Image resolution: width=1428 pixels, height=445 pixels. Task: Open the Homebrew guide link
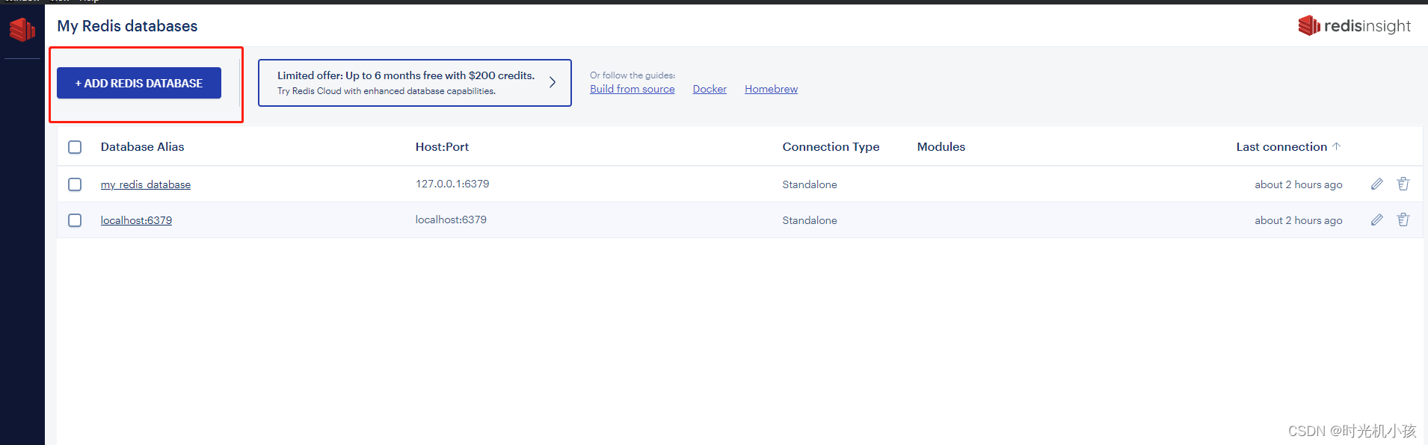pos(771,89)
